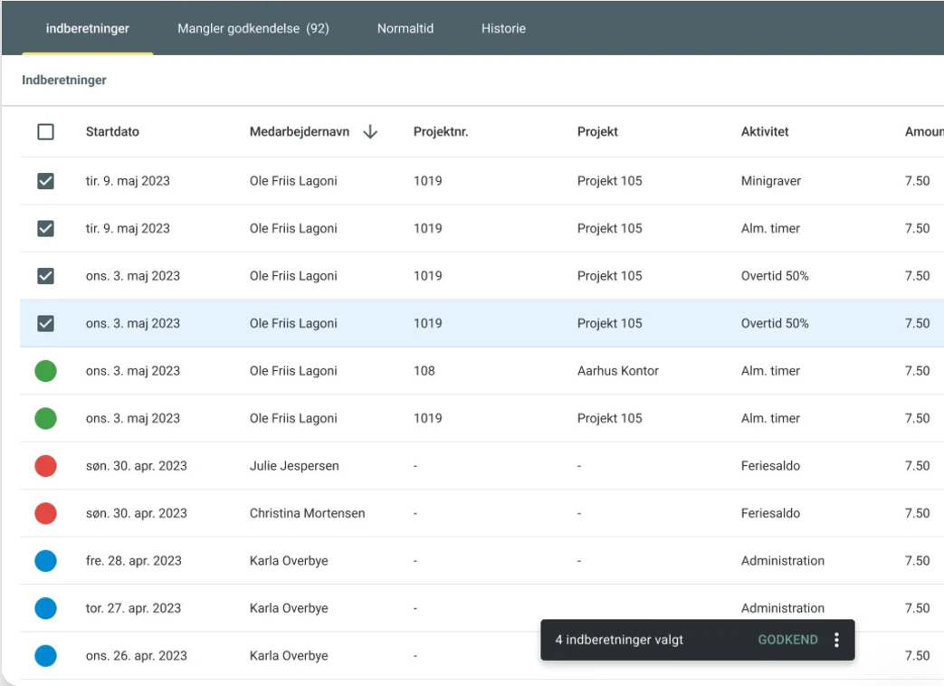This screenshot has height=686, width=944.
Task: Click blue status circle for ons. 26. apr. row
Action: (45, 655)
